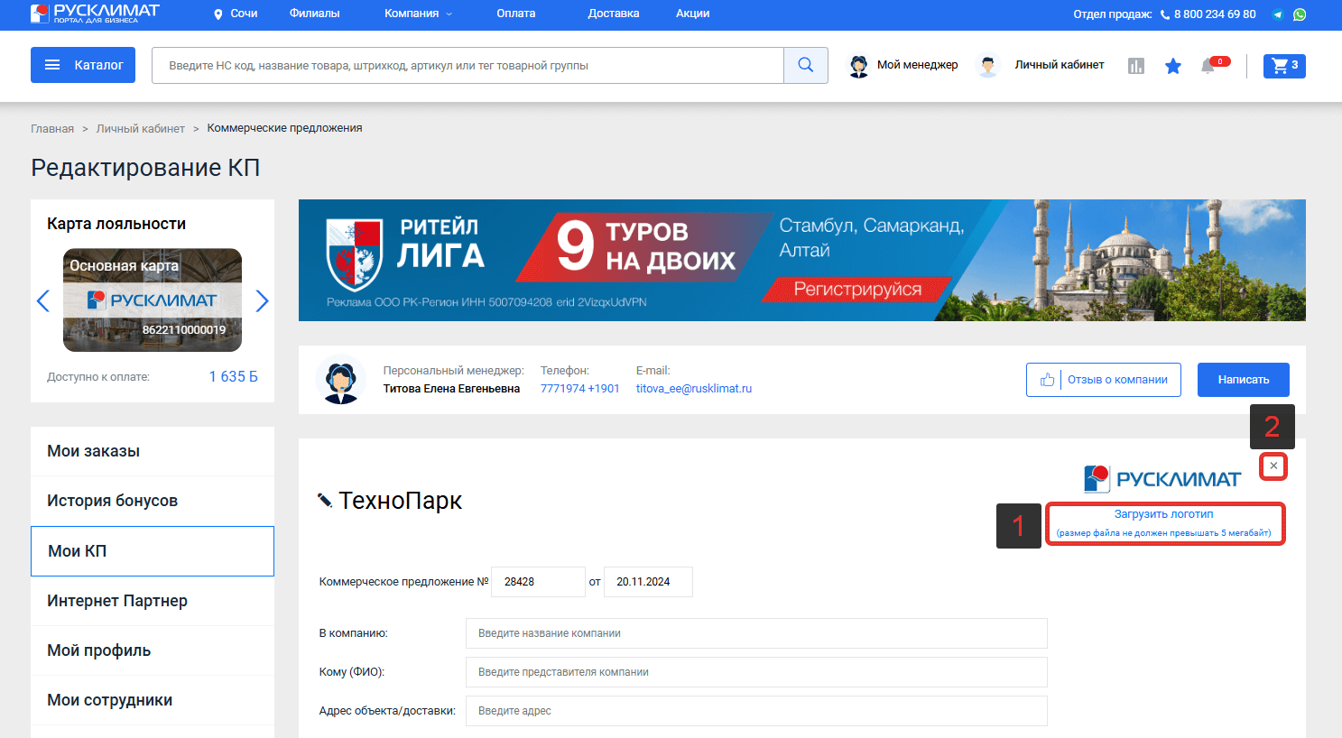
Task: Click the location pin icon near Сочи
Action: tap(217, 14)
